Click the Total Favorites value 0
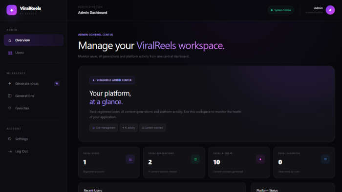Image resolution: width=342 pixels, height=192 pixels. coord(280,162)
